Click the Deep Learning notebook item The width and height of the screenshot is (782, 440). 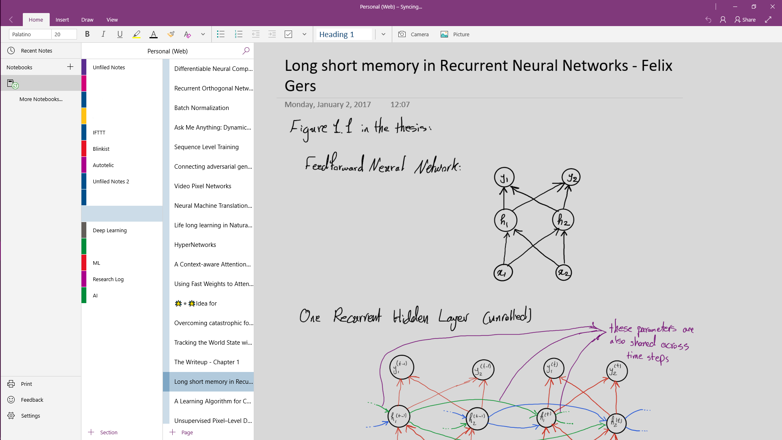point(110,230)
